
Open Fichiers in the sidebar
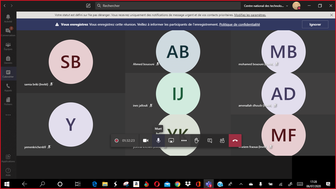click(8, 101)
